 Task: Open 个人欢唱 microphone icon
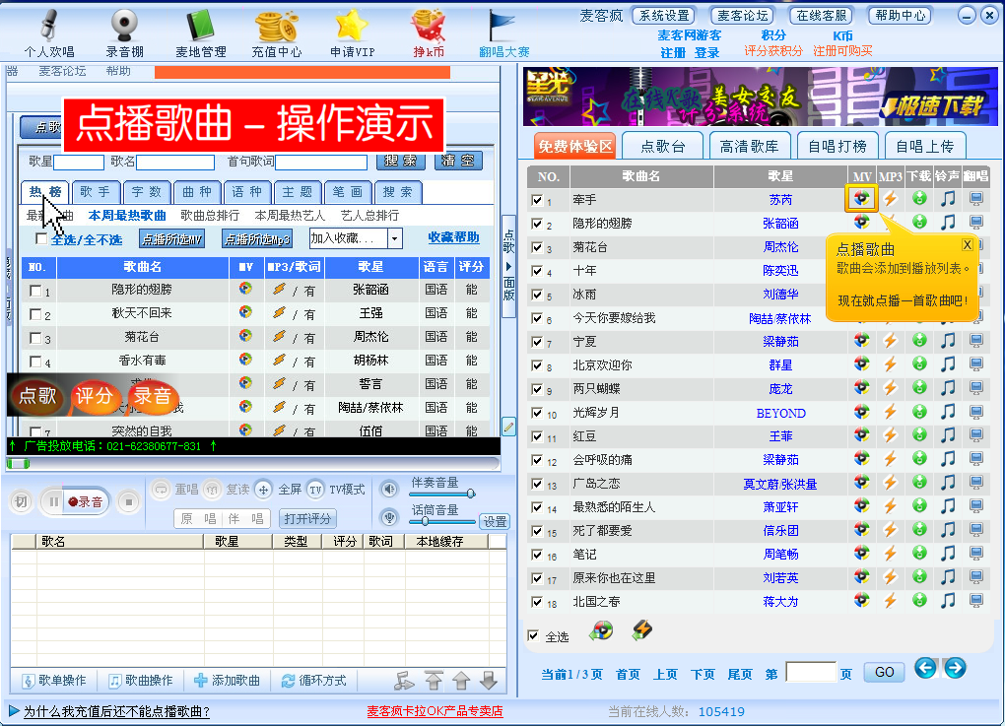pos(48,27)
